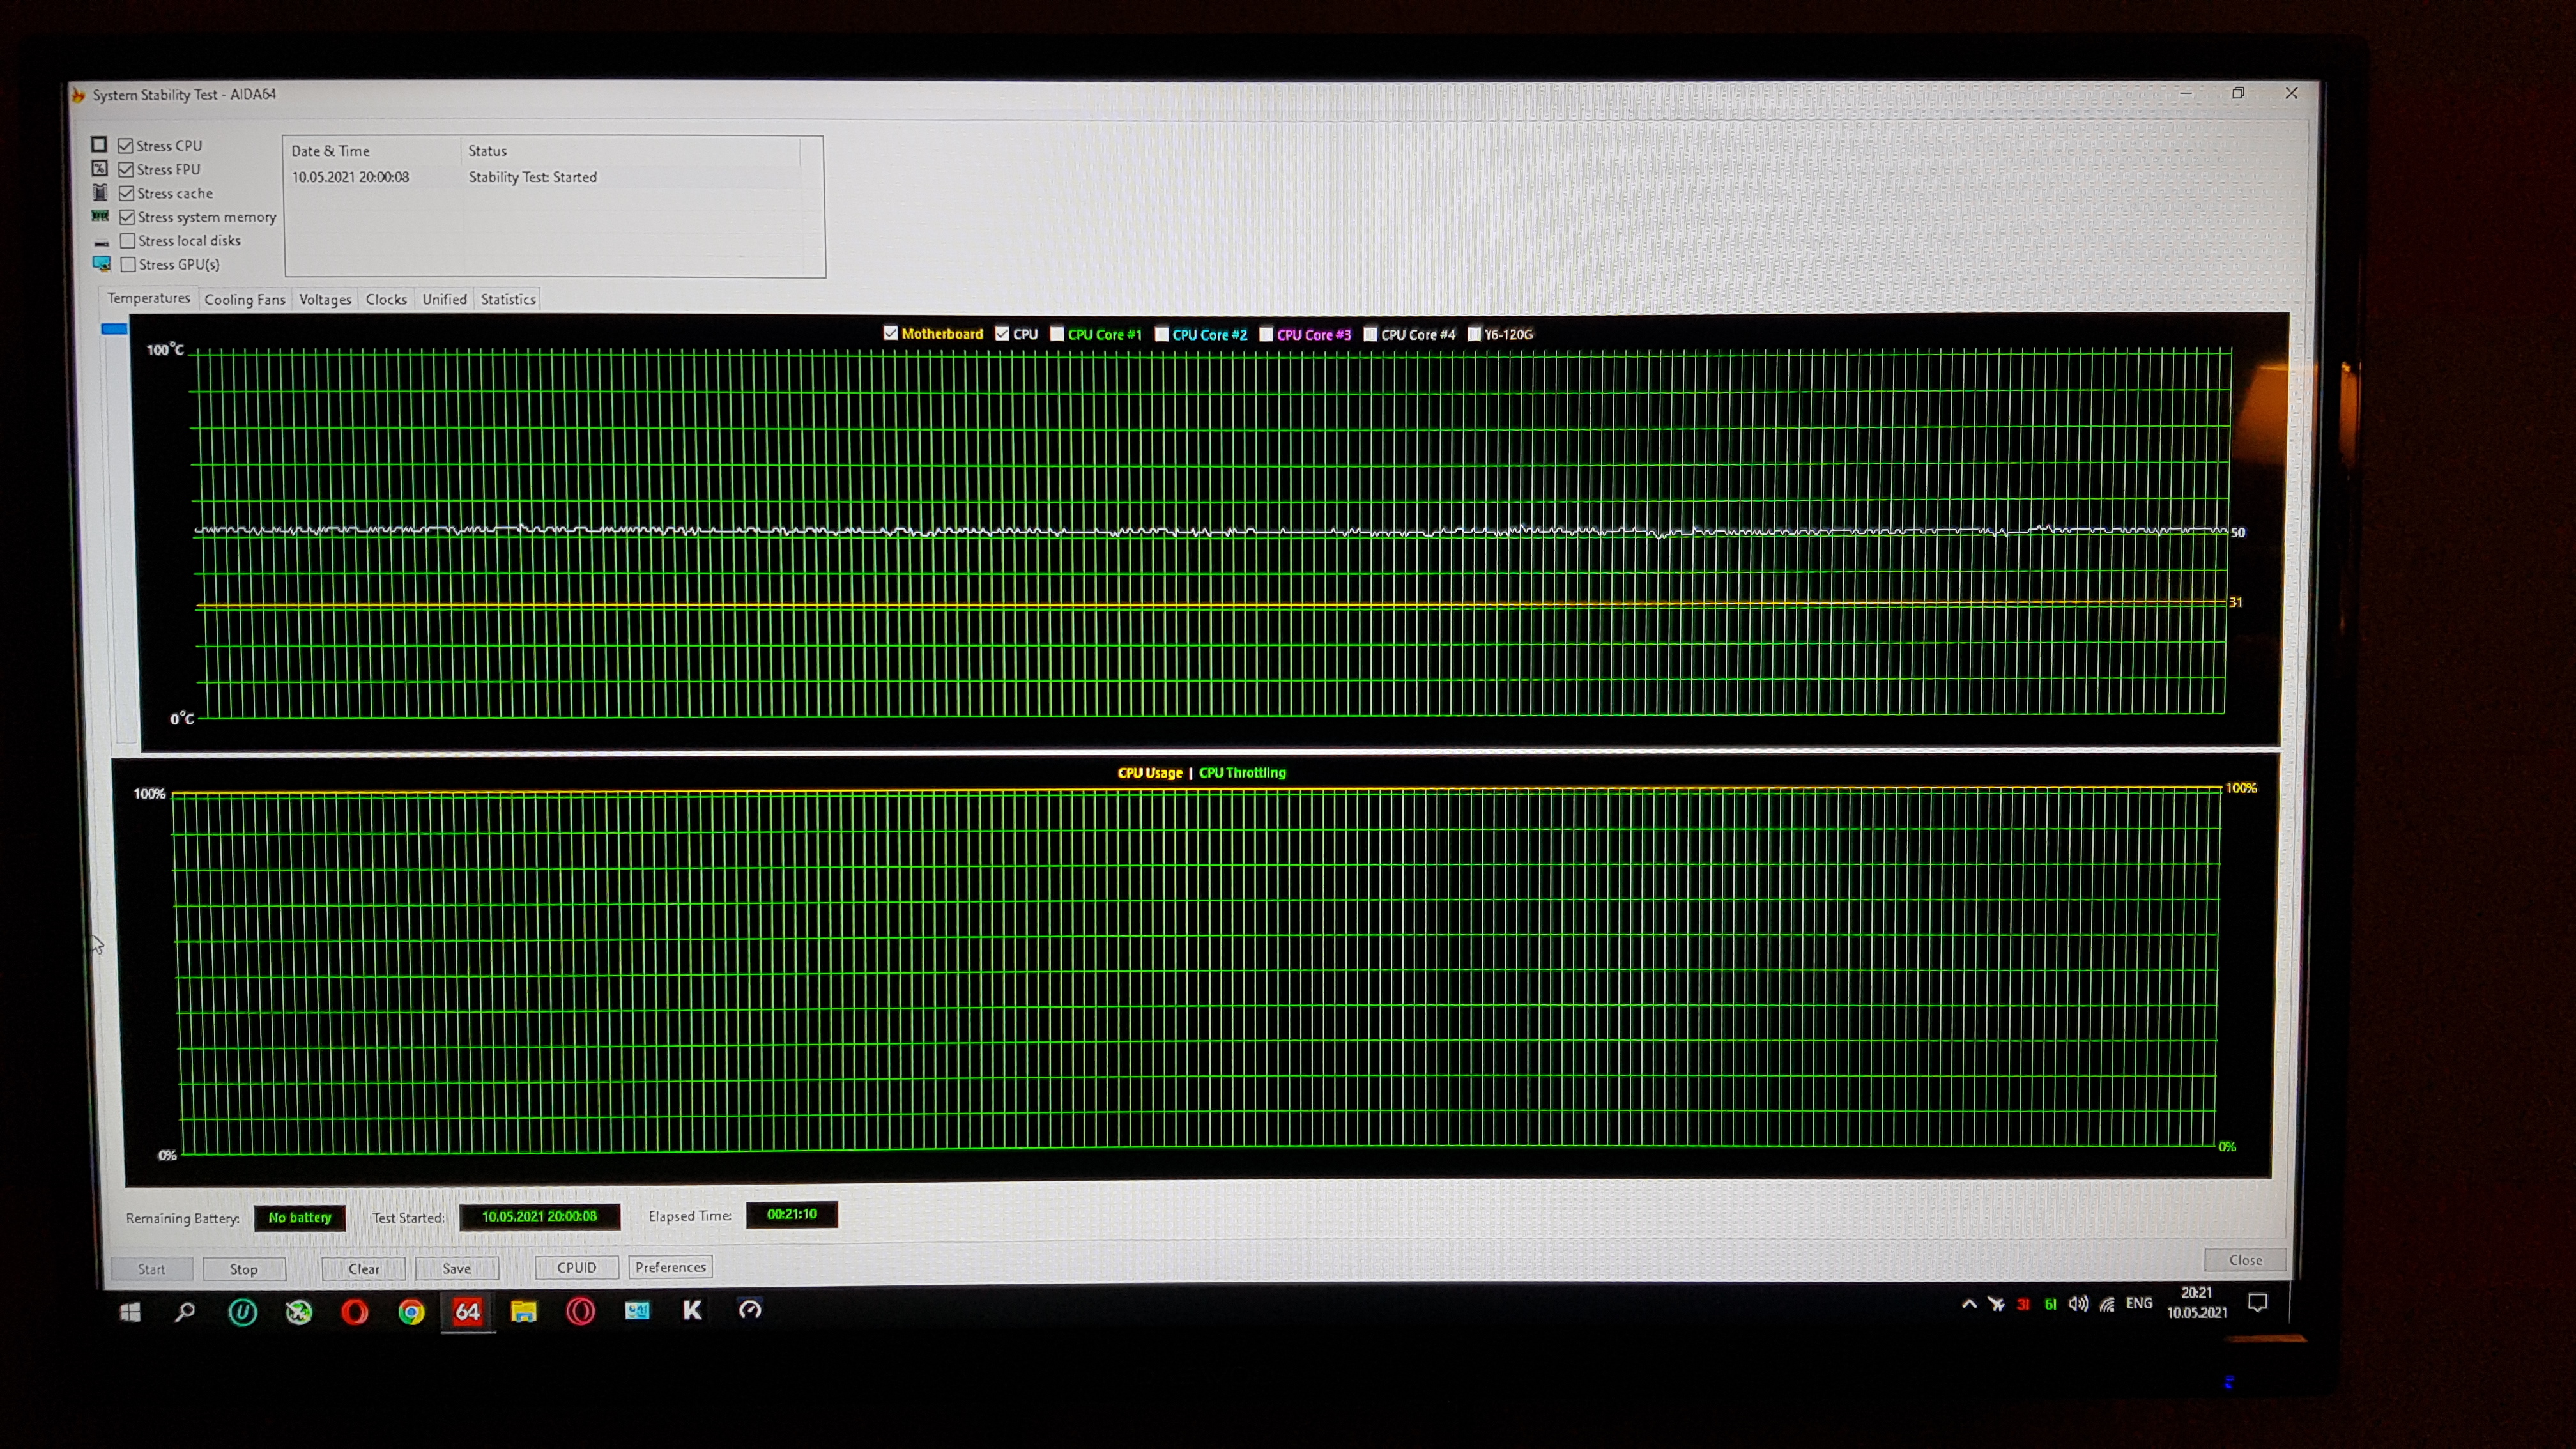
Task: Open File Explorer from taskbar
Action: (524, 1311)
